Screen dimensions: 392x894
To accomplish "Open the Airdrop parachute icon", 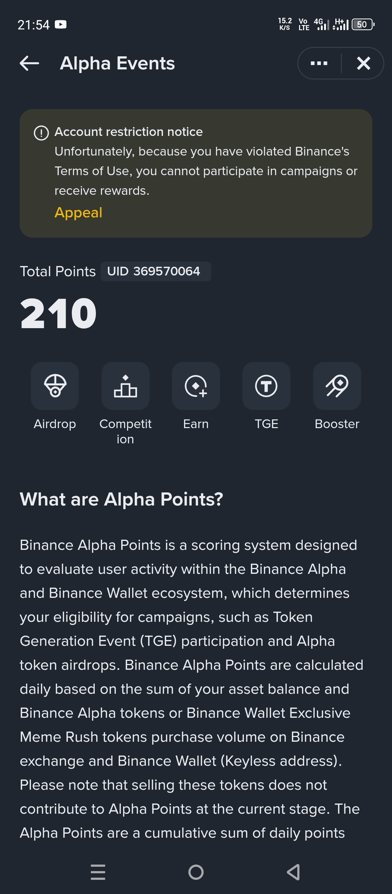I will (x=55, y=386).
